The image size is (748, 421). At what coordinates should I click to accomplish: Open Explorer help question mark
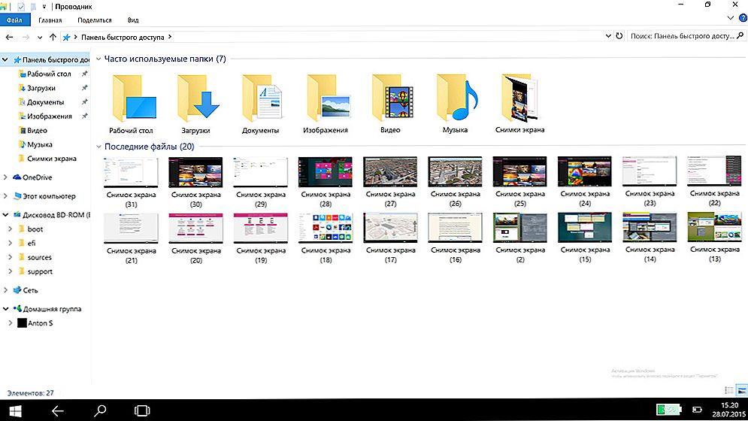[x=743, y=18]
